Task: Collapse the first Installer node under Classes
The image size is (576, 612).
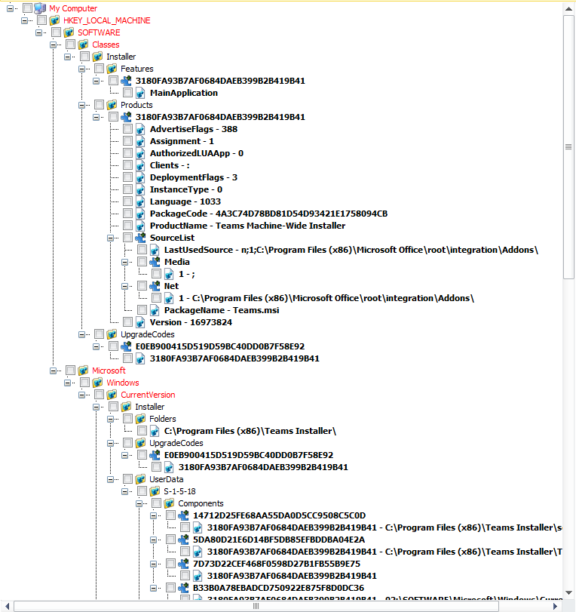Action: 67,57
